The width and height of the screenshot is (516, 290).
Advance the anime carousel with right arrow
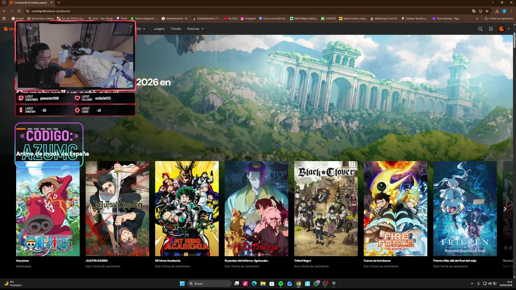tap(505, 209)
